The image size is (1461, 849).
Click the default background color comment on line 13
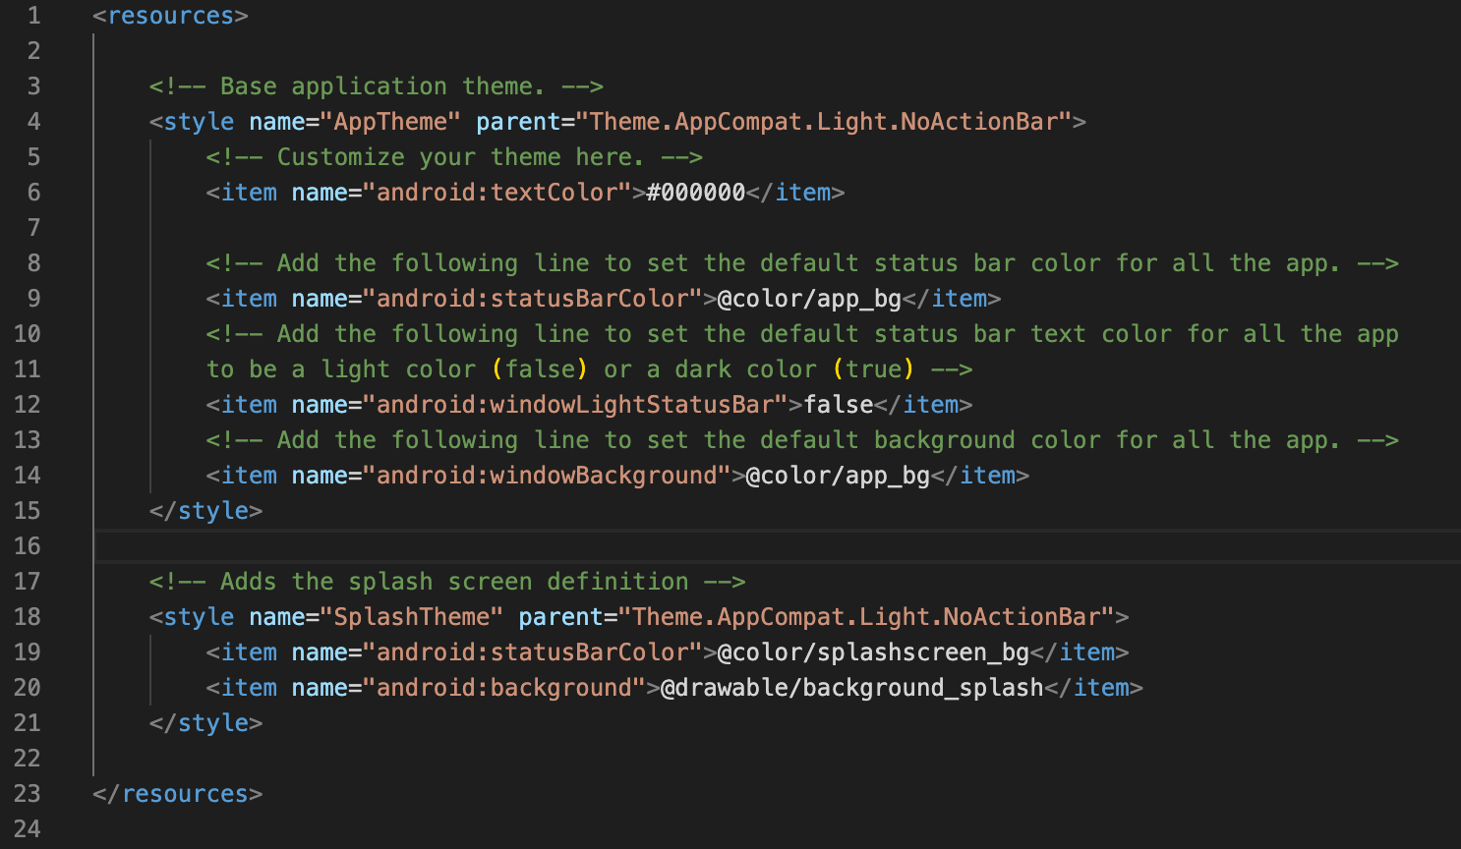click(x=802, y=440)
